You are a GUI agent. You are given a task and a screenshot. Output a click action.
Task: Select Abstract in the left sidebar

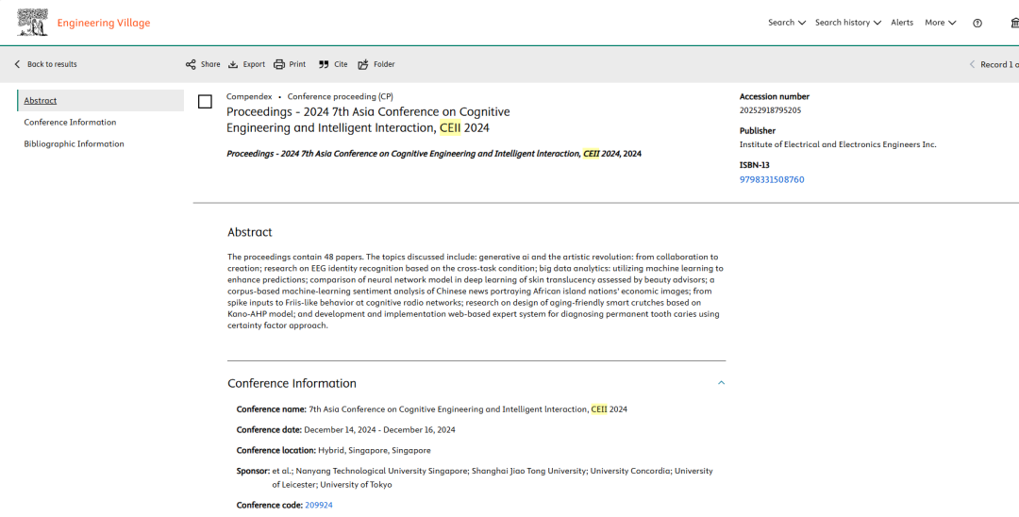coord(41,100)
